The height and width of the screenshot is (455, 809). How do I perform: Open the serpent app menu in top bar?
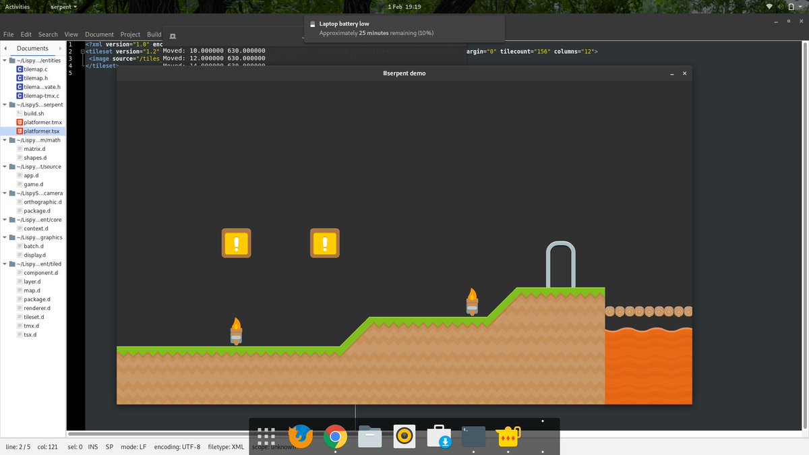[63, 6]
